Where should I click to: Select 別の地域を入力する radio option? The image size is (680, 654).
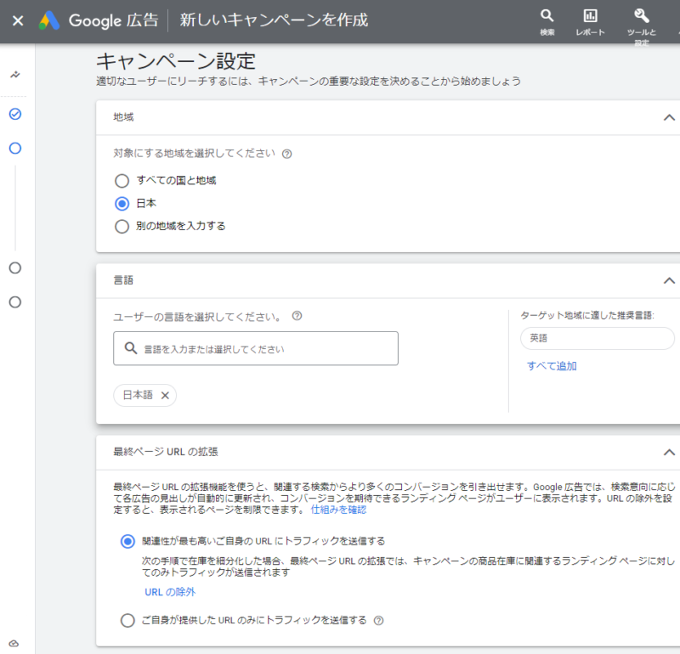tap(122, 226)
